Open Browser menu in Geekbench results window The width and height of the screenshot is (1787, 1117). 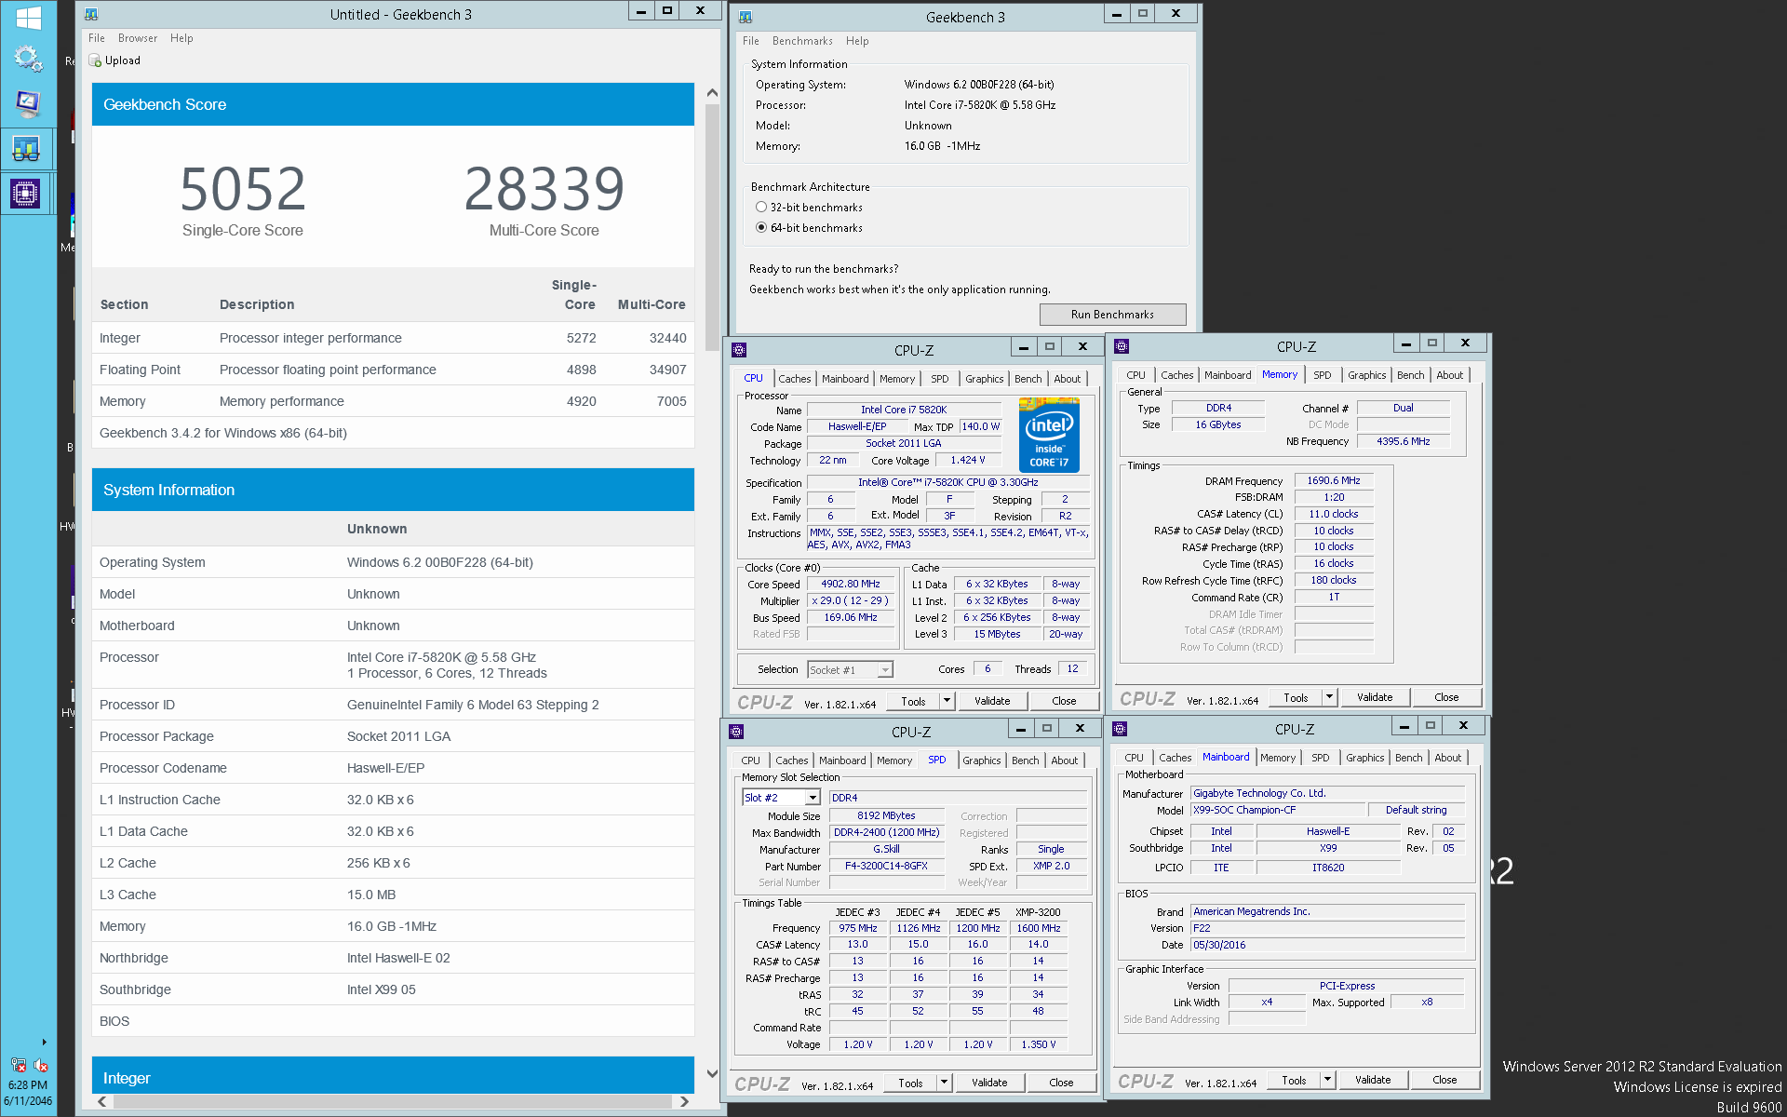click(138, 38)
